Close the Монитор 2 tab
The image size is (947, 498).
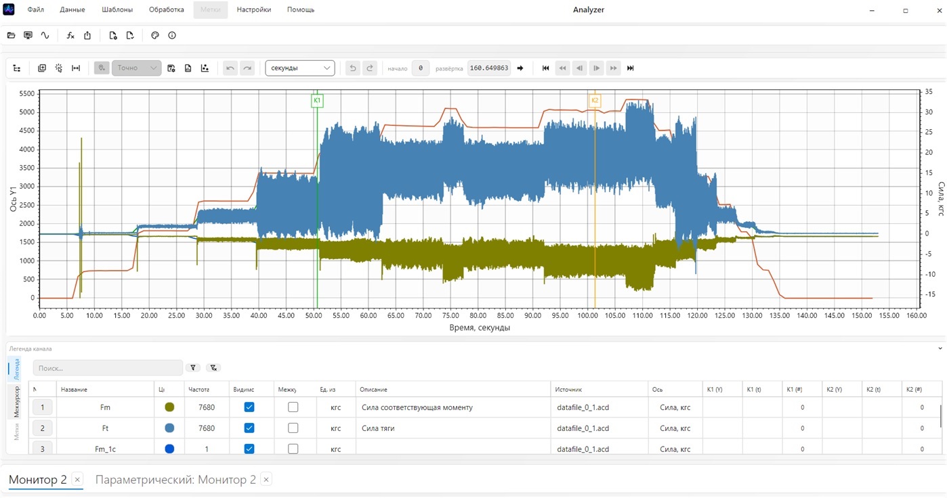[77, 480]
